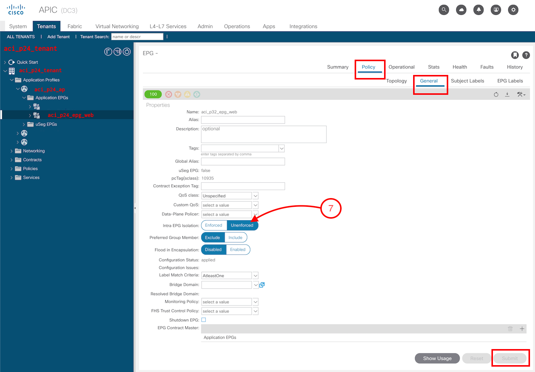
Task: Add EPG Contract Master with plus icon
Action: [522, 329]
